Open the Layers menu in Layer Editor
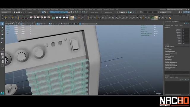190x107 pixels. coord(167,78)
